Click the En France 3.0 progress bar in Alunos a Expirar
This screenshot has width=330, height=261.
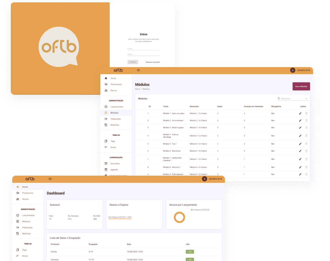pyautogui.click(x=120, y=218)
